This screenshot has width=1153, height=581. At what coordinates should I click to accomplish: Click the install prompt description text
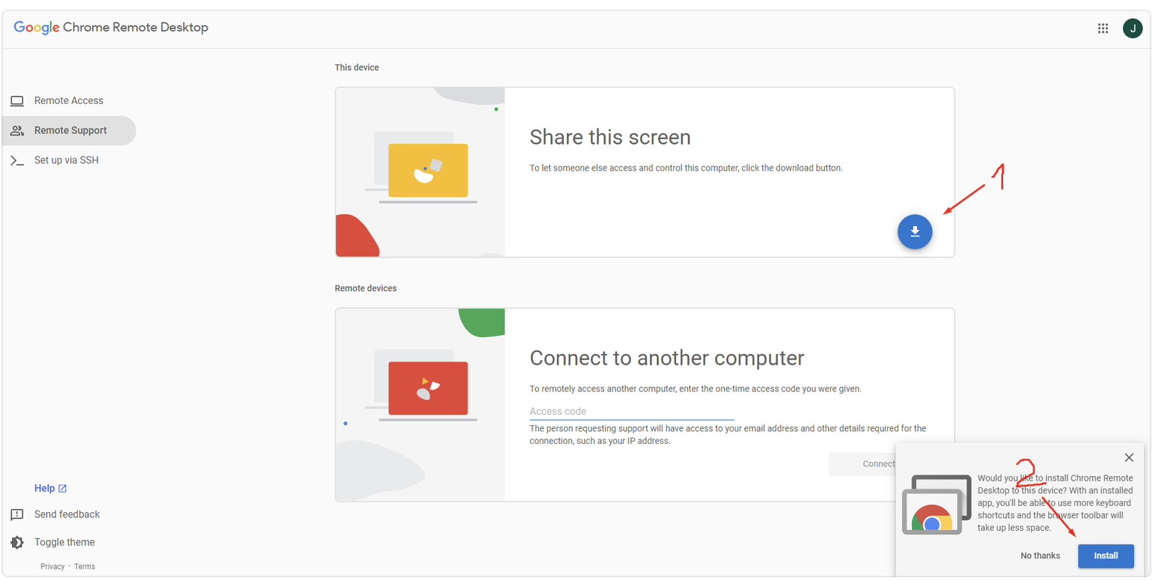(x=1056, y=502)
